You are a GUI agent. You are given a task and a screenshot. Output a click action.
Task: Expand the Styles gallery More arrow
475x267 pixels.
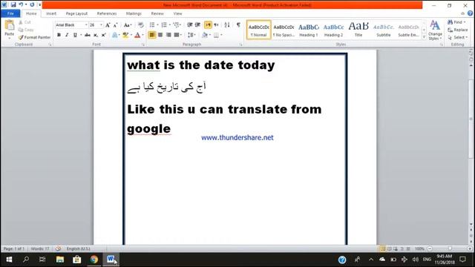424,37
